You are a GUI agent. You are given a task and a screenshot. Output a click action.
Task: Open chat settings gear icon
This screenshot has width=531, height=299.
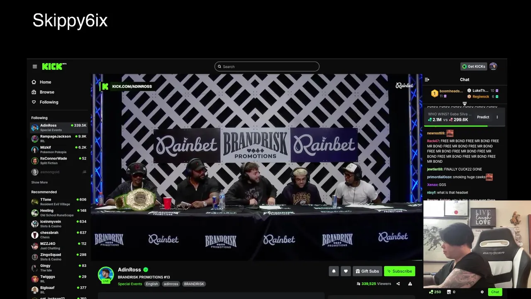tap(482, 292)
